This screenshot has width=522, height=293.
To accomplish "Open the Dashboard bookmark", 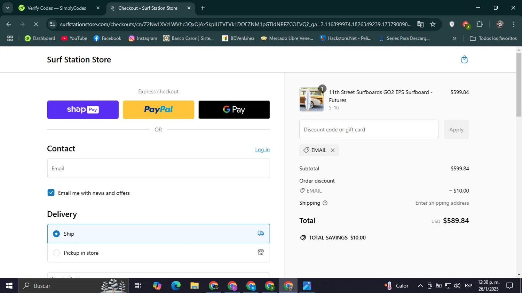I will point(40,38).
